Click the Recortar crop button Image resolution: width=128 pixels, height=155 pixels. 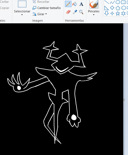tap(41, 2)
